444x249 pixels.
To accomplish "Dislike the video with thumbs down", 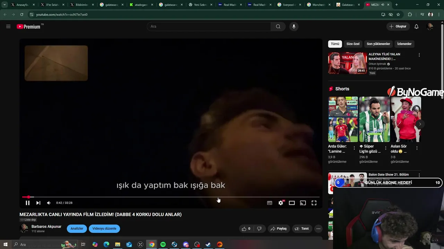I will (x=259, y=229).
